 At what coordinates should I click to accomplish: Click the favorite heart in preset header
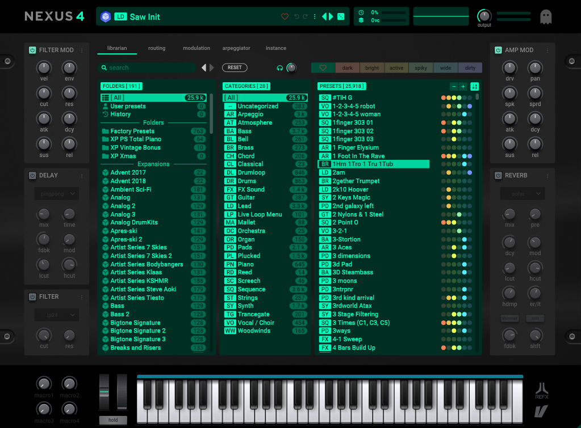coord(285,17)
